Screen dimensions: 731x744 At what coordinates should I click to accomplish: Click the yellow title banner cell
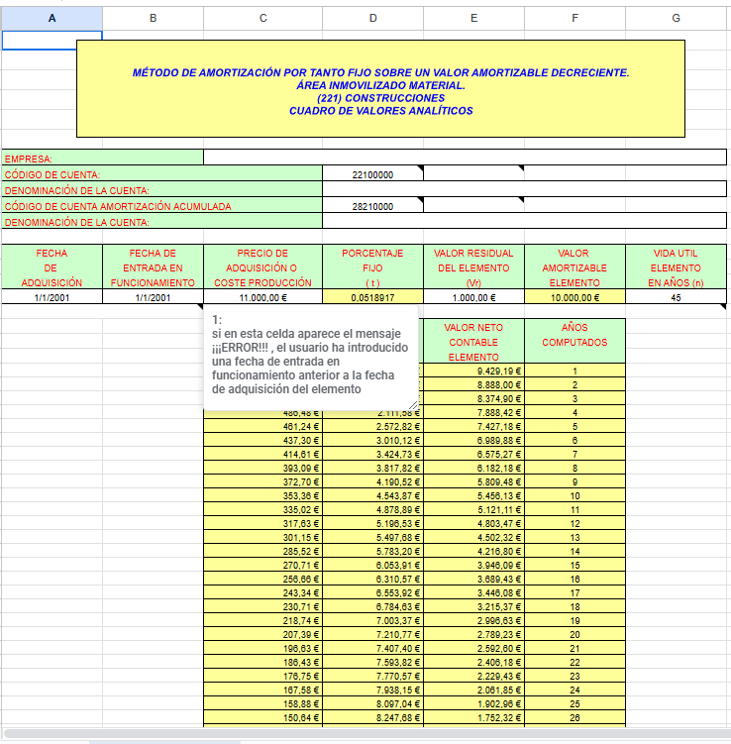[x=380, y=89]
